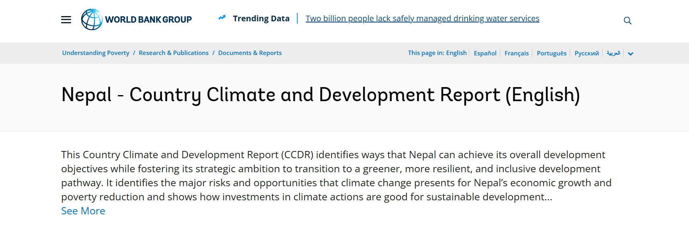Open Research & Publications breadcrumb
Screen dimensions: 689x226
[174, 53]
